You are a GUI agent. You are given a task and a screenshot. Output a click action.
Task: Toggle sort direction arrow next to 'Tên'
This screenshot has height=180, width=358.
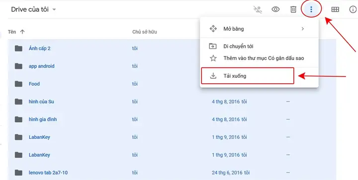pos(22,32)
